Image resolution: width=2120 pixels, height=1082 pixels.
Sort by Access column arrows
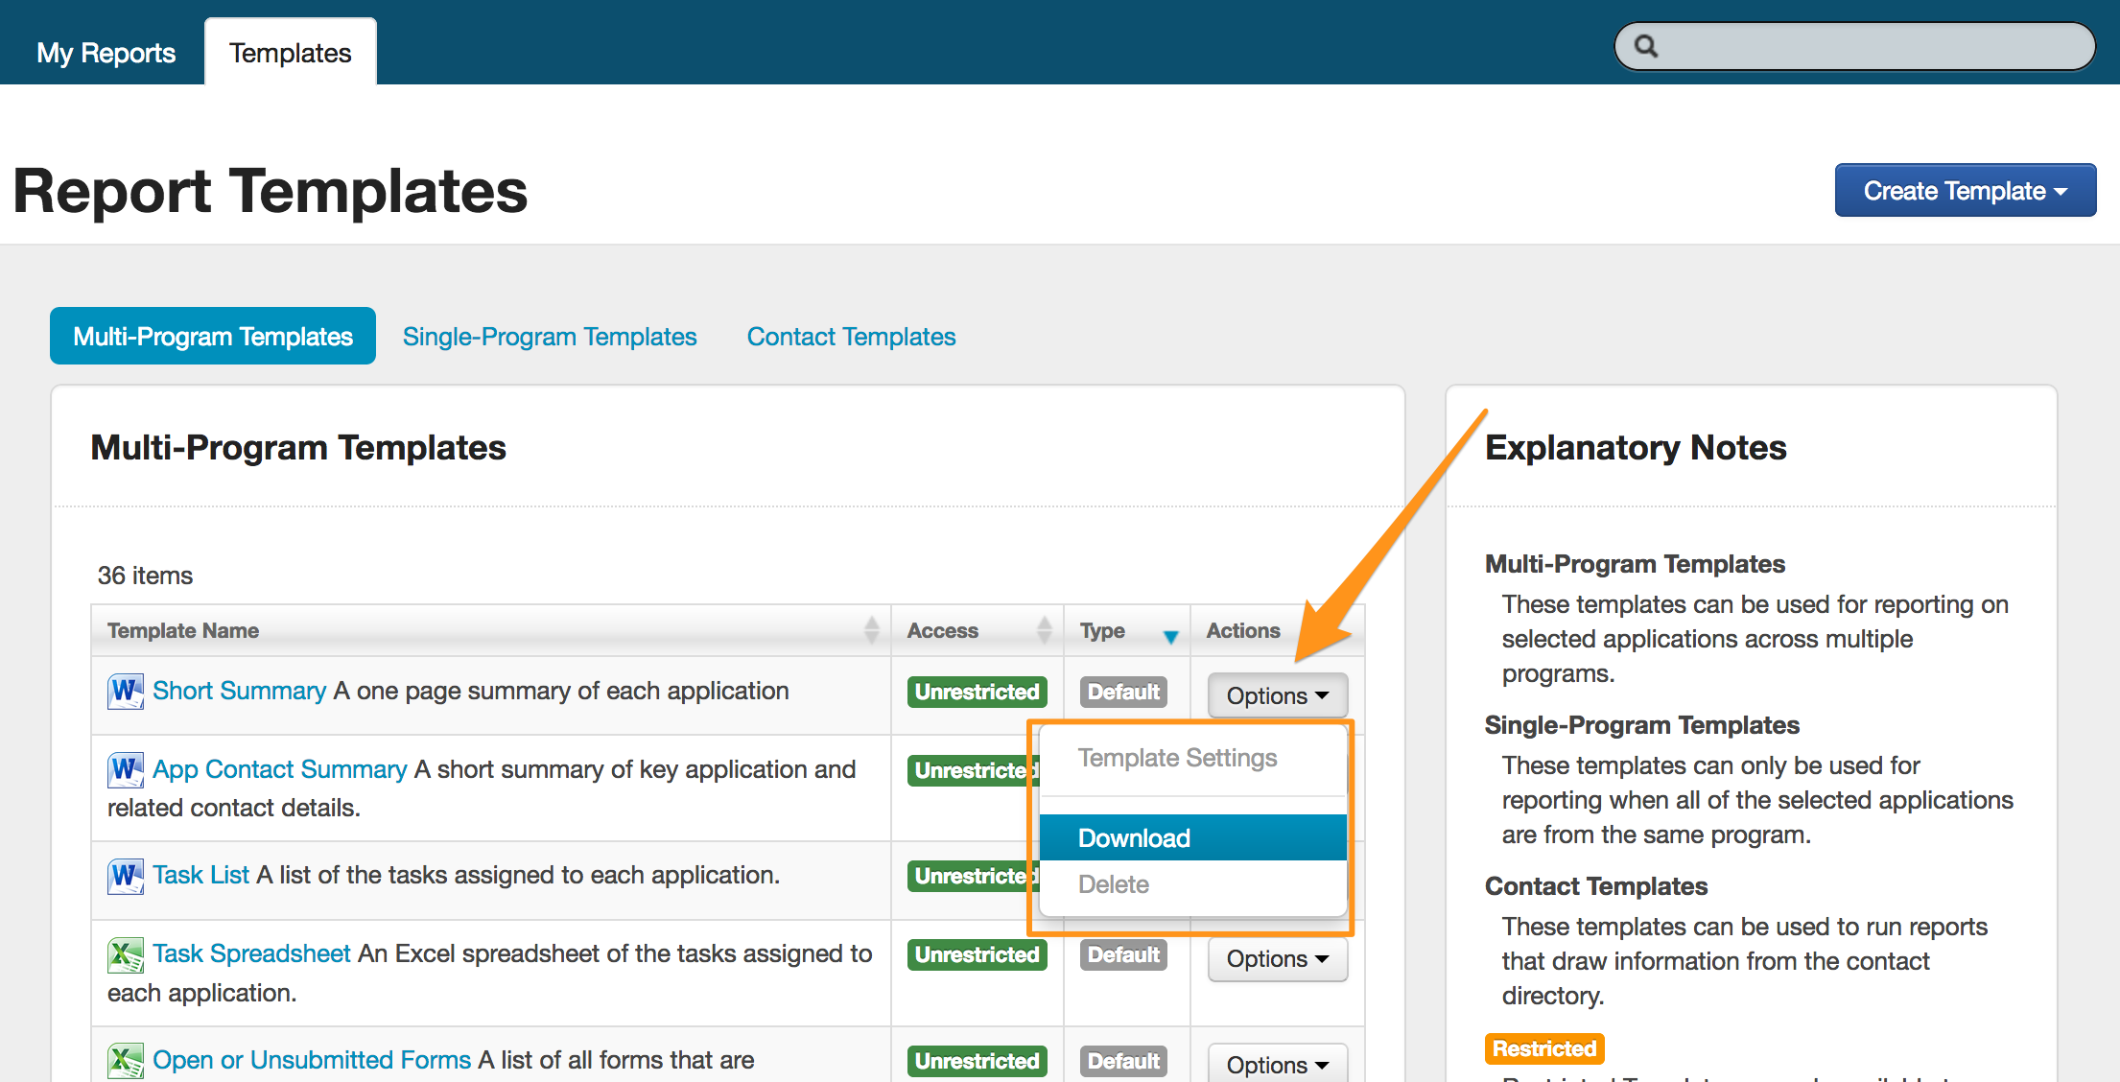click(x=1045, y=630)
